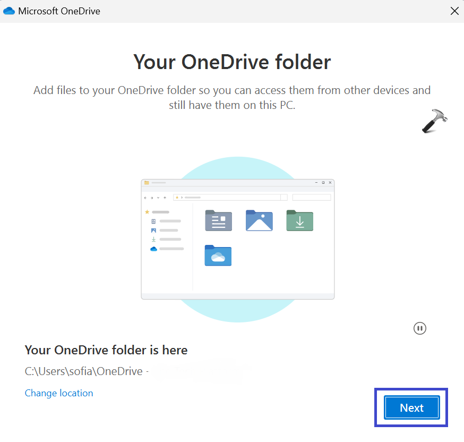This screenshot has height=442, width=464.
Task: Click the OneDrive cloud icon in title bar
Action: click(9, 11)
